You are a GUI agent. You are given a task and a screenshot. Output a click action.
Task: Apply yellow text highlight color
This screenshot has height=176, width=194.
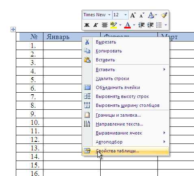(114, 25)
